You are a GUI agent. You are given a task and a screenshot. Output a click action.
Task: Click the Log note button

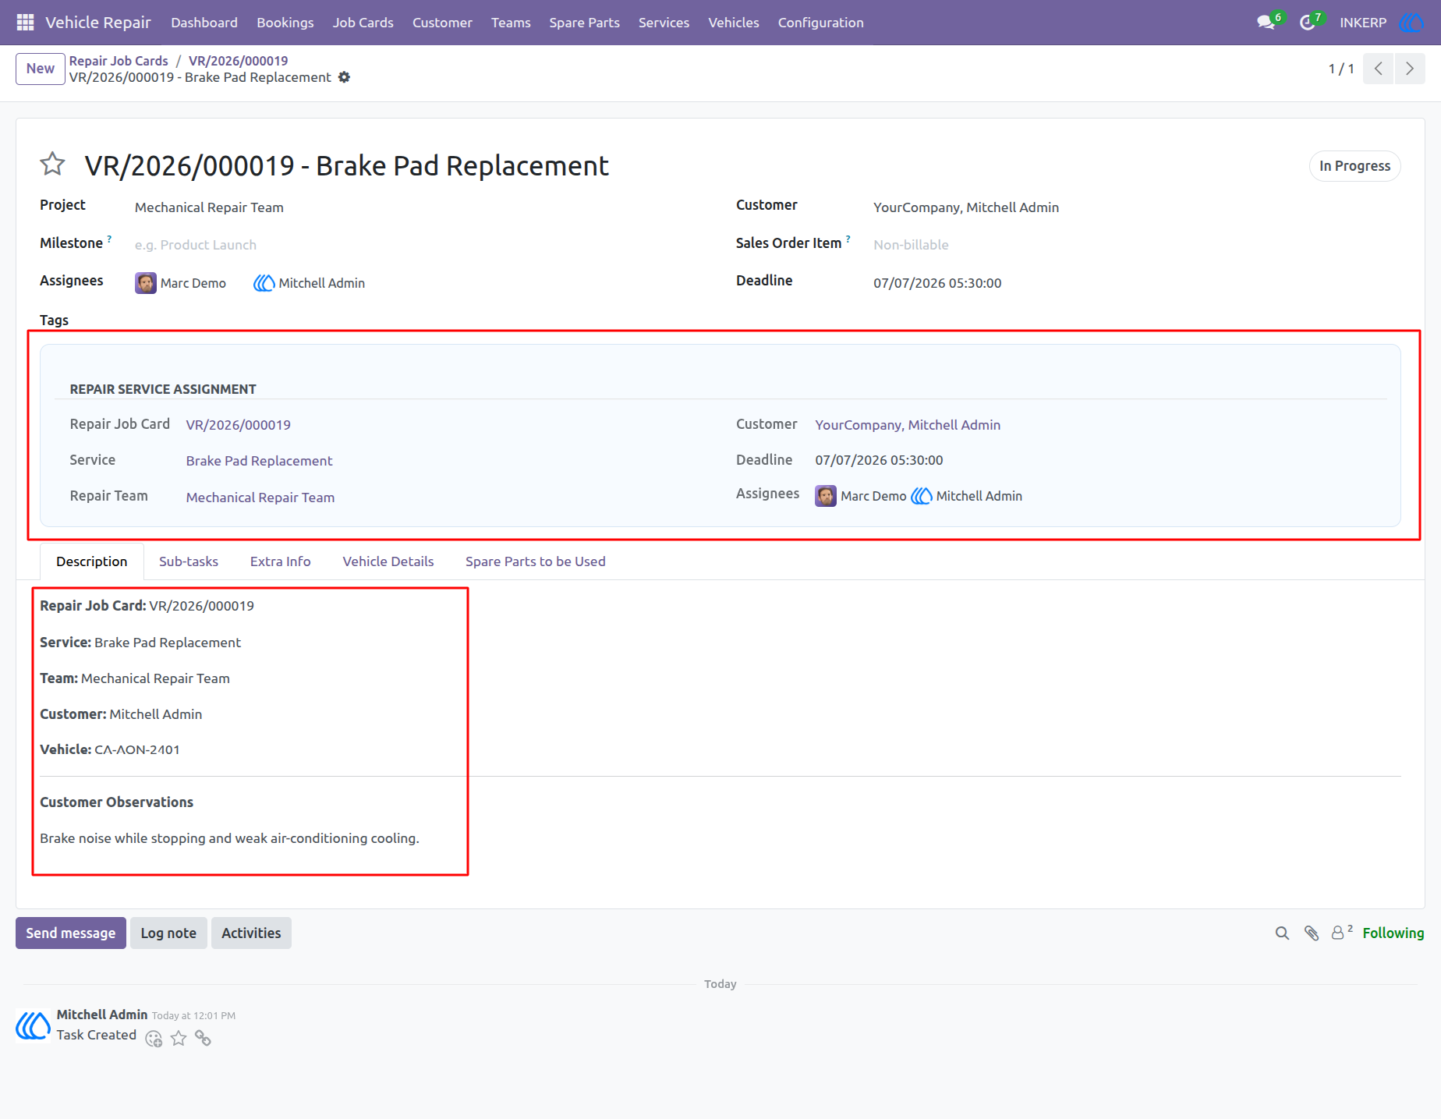[168, 933]
